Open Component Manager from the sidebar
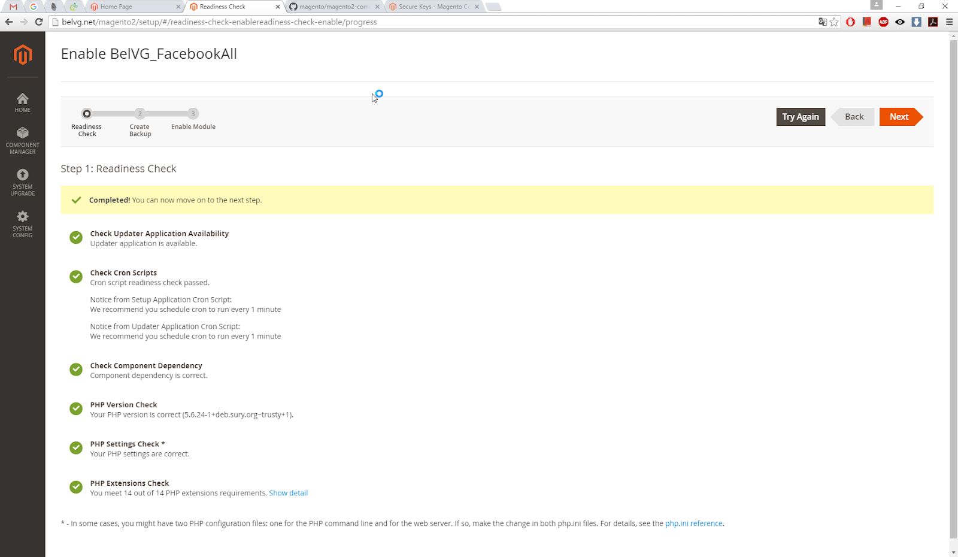 (23, 141)
